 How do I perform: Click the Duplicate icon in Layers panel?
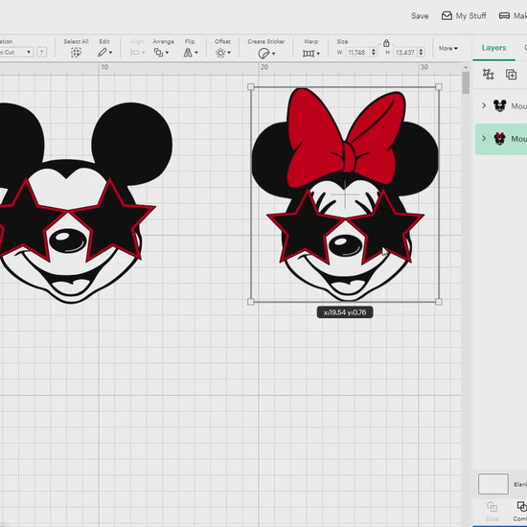511,75
